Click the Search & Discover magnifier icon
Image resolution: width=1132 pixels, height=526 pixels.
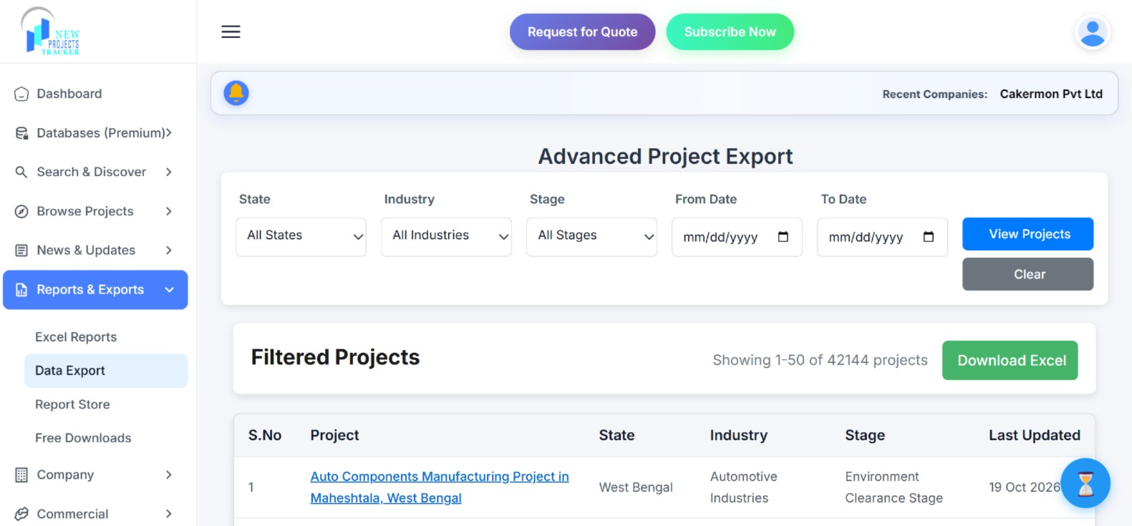pyautogui.click(x=21, y=172)
